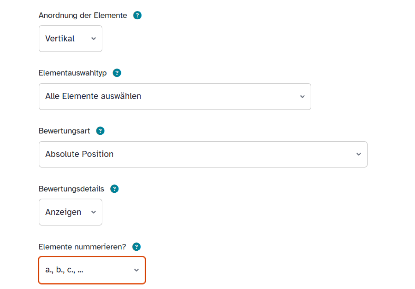Open the Alle Elemente auswählen dropdown

pos(175,96)
